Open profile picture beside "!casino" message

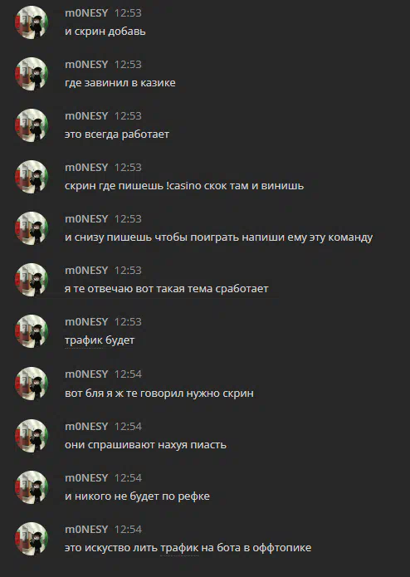32,177
